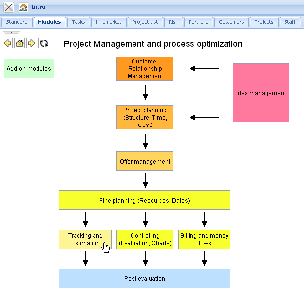The width and height of the screenshot is (304, 293).
Task: Close the Intro panel with X
Action: 9,7
